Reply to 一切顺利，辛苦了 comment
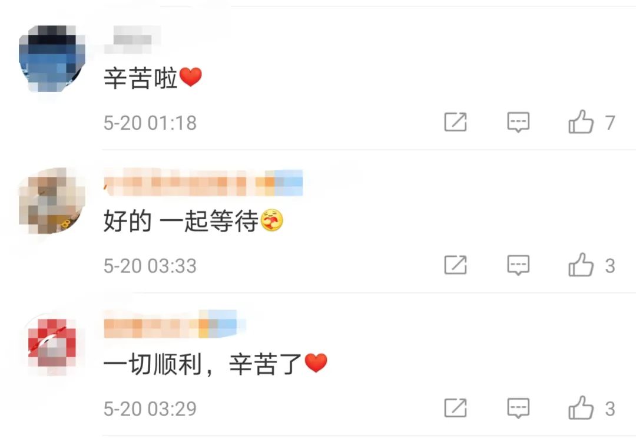The width and height of the screenshot is (636, 438). [518, 408]
